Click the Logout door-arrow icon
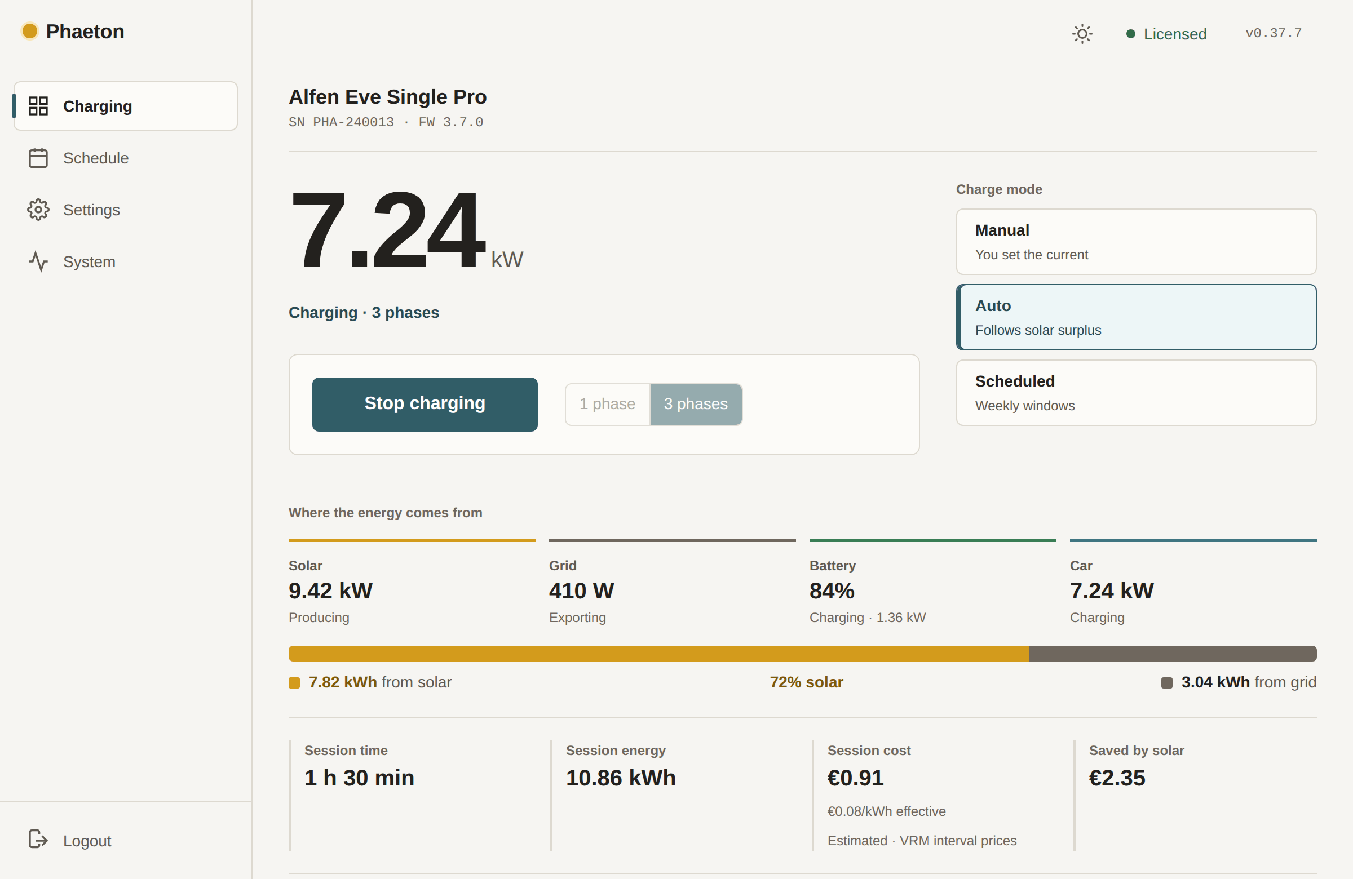 (x=38, y=839)
